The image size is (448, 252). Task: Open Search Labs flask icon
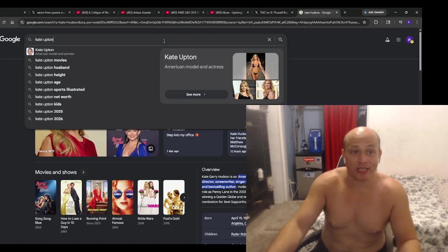click(387, 40)
